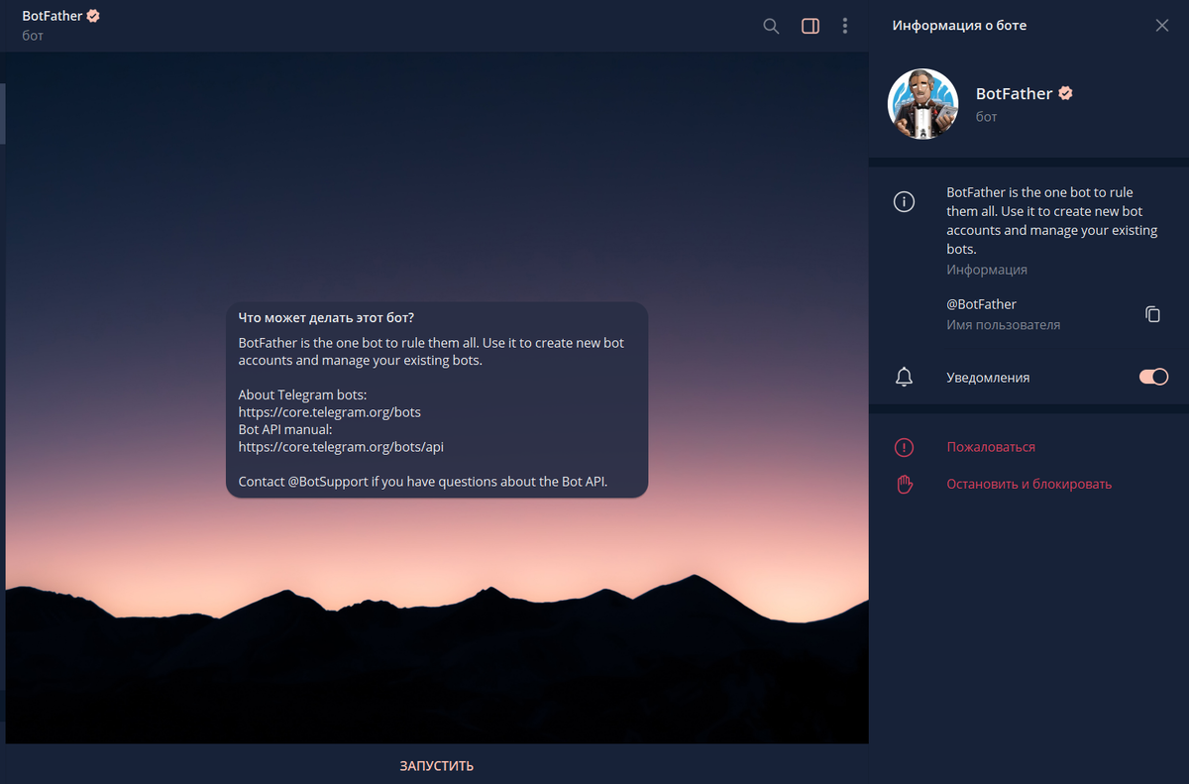The height and width of the screenshot is (784, 1189).
Task: Click the bell notifications icon
Action: tap(904, 377)
